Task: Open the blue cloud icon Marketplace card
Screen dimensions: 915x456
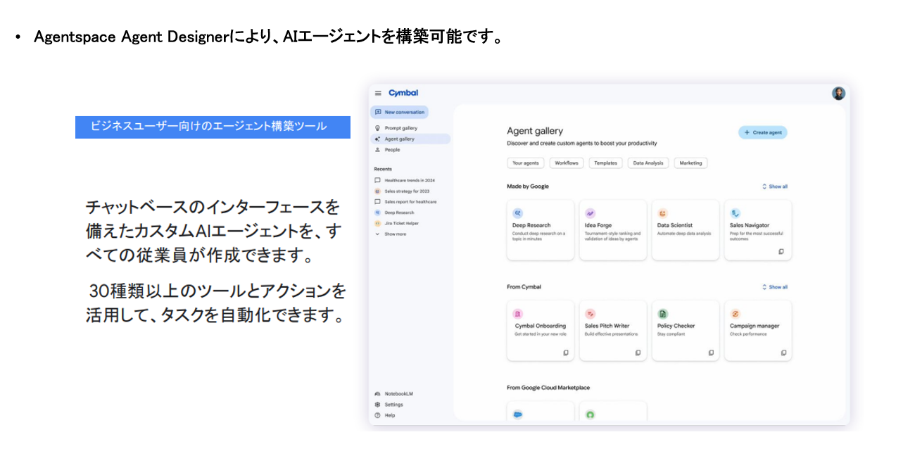Action: point(541,412)
